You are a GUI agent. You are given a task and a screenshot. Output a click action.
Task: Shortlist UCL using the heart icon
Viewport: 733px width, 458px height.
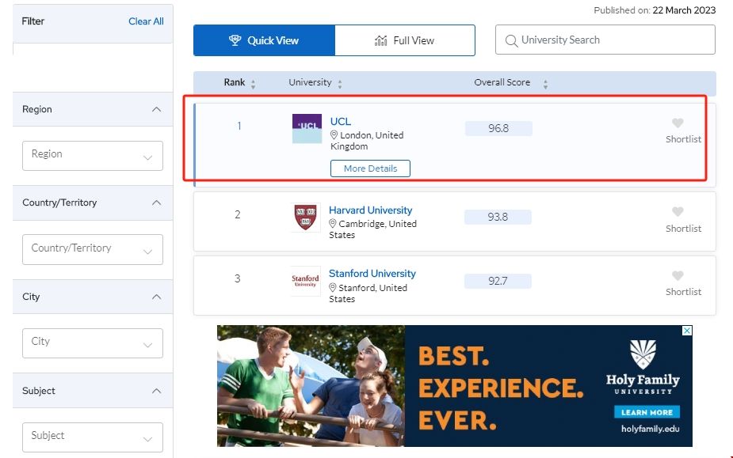[678, 123]
